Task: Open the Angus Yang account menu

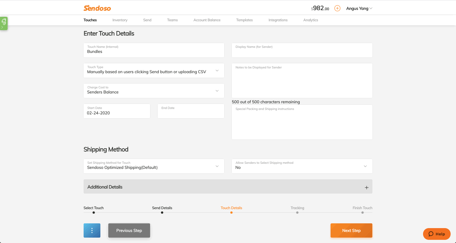Action: [x=359, y=9]
